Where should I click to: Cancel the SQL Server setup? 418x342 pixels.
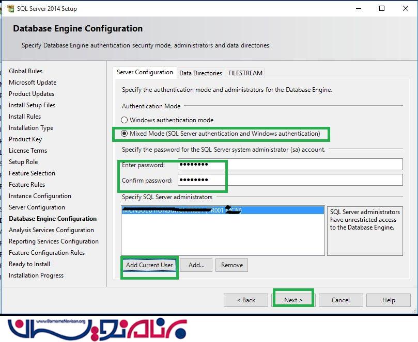point(340,300)
